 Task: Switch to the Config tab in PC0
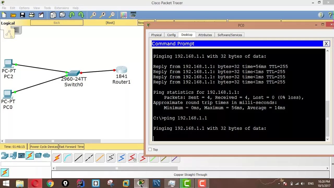[171, 35]
